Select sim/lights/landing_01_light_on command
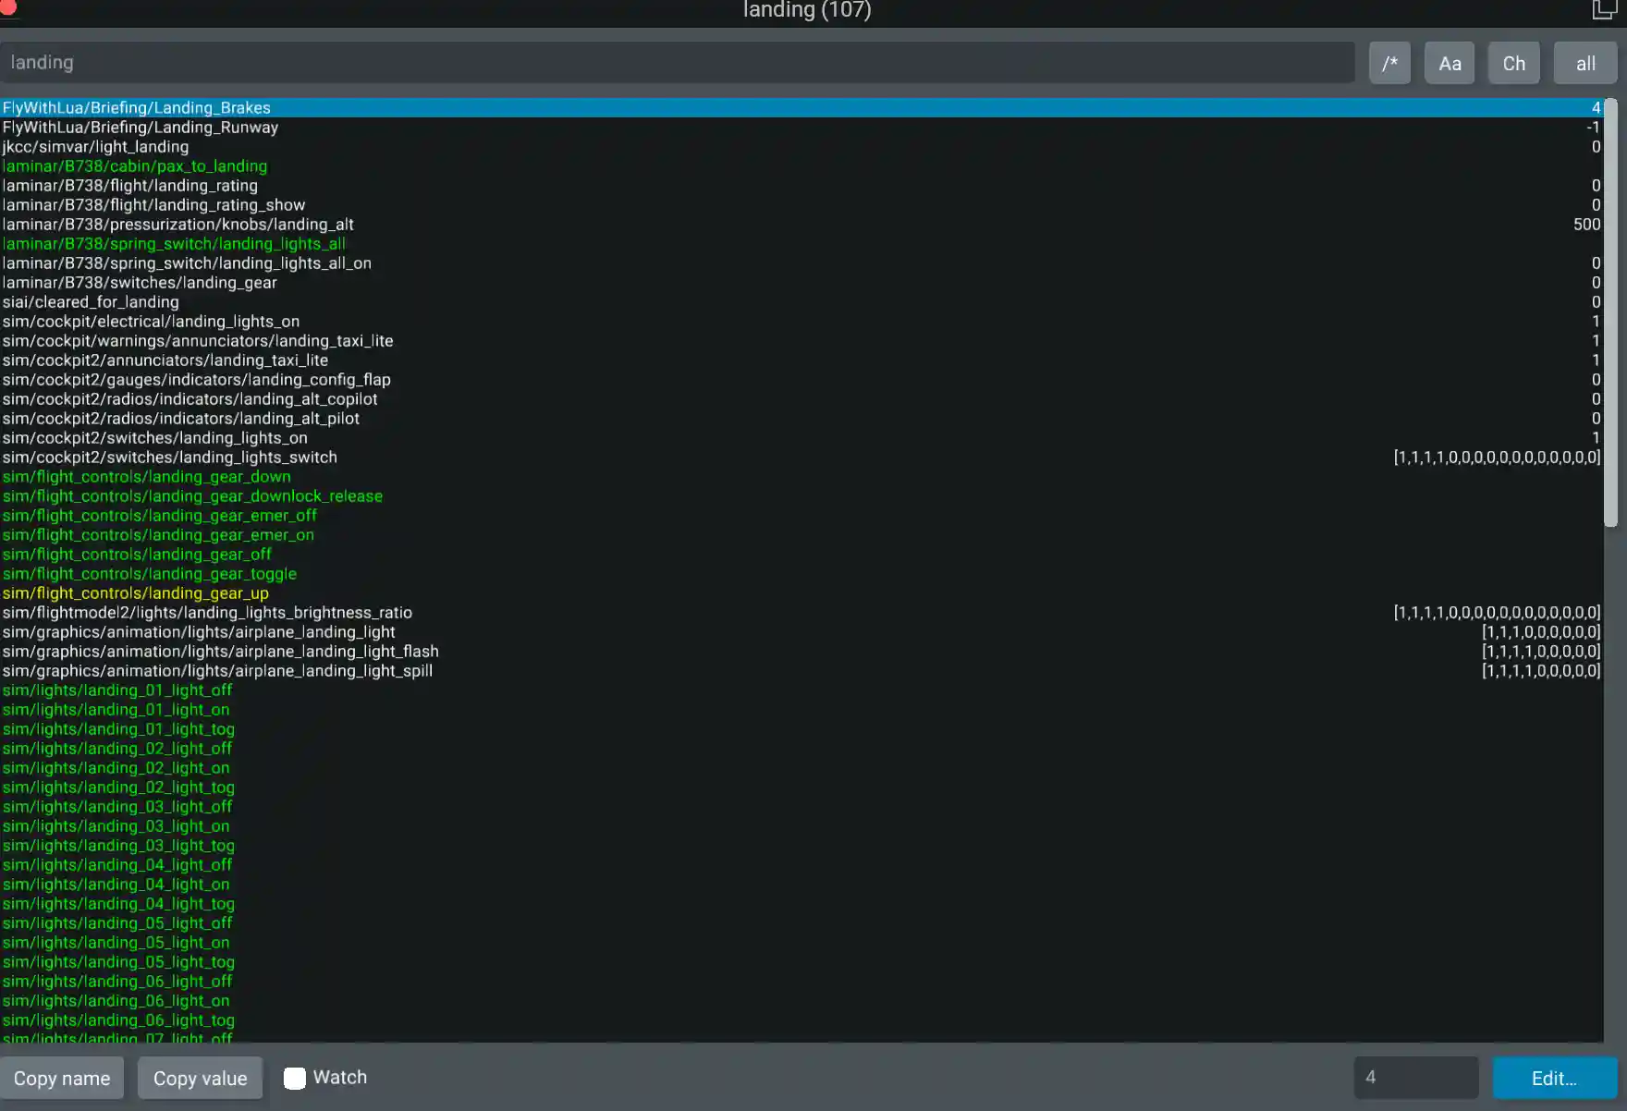This screenshot has height=1111, width=1627. coord(801,709)
